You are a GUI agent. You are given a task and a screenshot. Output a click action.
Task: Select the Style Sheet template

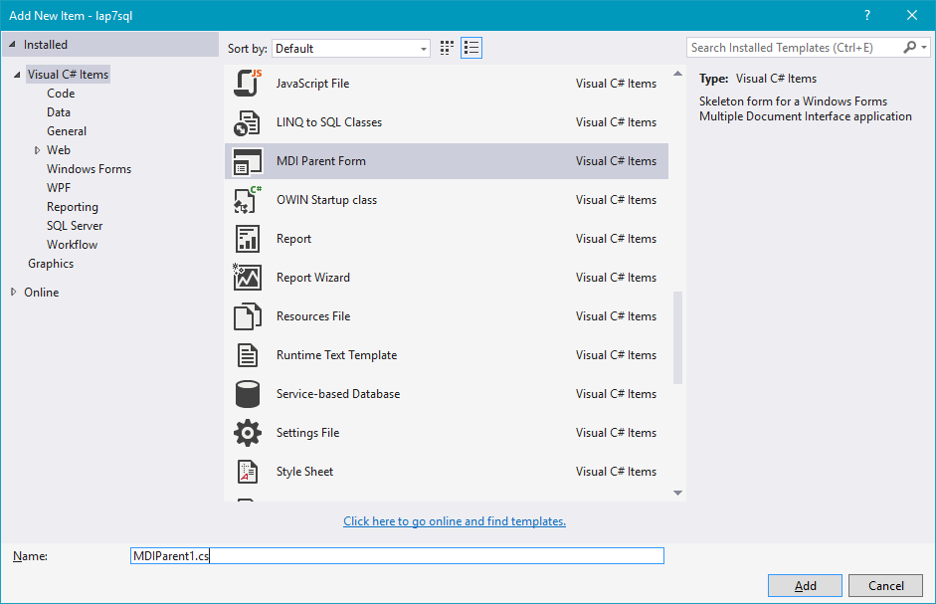pos(304,471)
